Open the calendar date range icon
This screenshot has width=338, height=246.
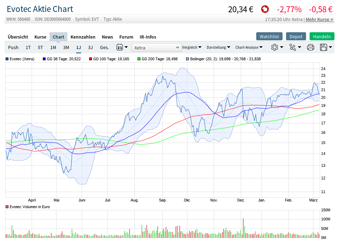coord(120,47)
